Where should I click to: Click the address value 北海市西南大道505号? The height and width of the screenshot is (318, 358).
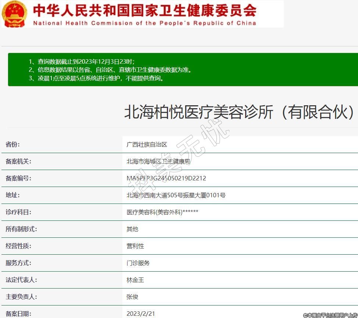pyautogui.click(x=176, y=195)
